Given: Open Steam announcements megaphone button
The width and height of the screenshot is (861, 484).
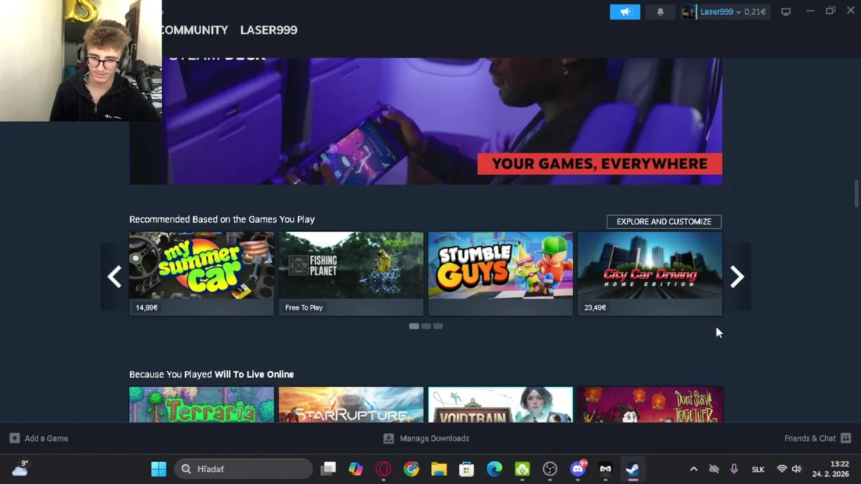Looking at the screenshot, I should pos(625,11).
